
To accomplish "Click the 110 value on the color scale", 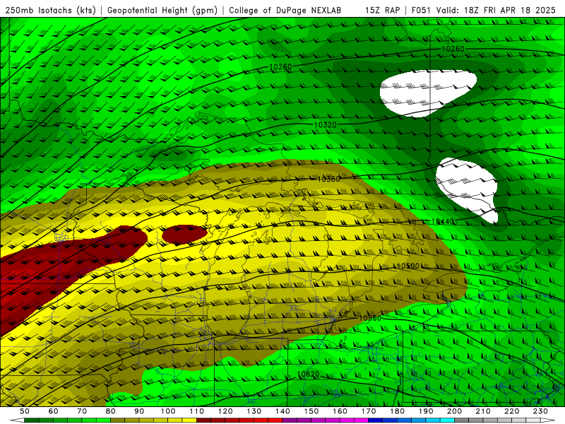I will (197, 411).
